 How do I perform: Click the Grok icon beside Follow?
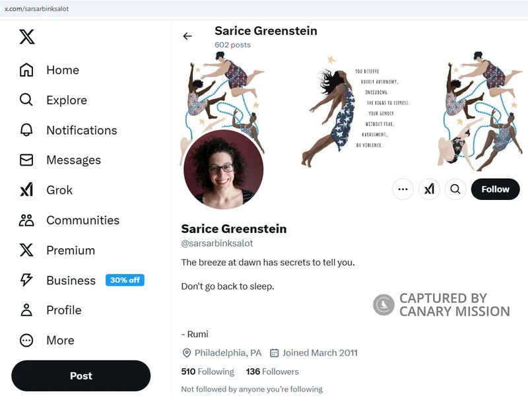429,189
